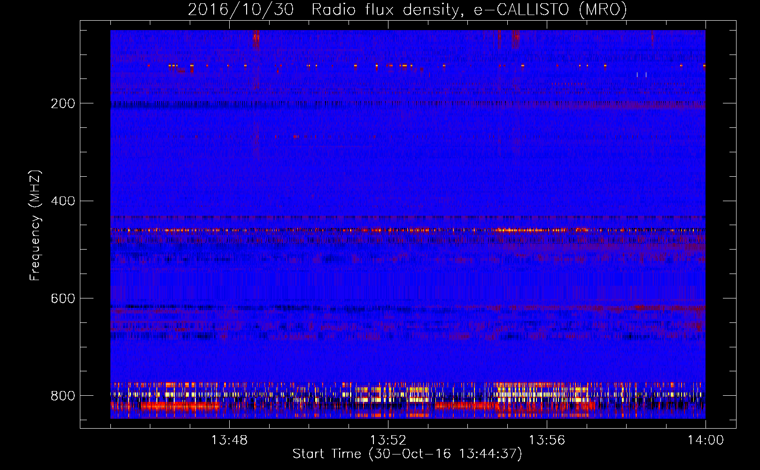Click the 13:48 time tick label
The image size is (760, 470).
tap(229, 440)
